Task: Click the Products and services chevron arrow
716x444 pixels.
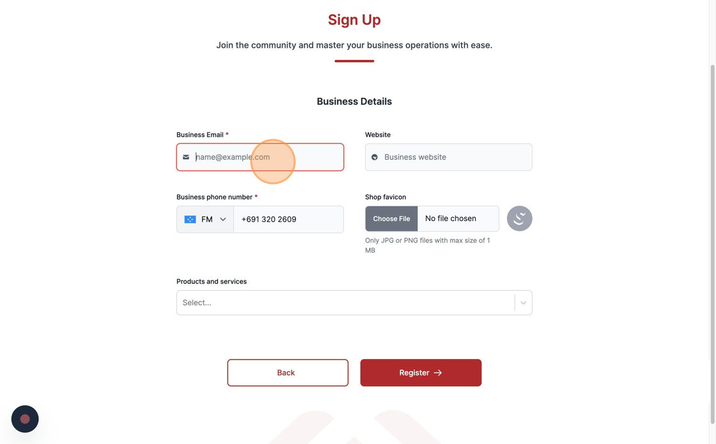Action: point(524,303)
